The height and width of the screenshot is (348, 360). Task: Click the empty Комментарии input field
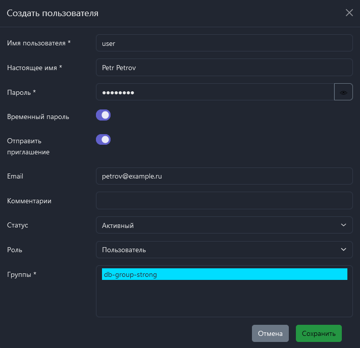(x=224, y=201)
